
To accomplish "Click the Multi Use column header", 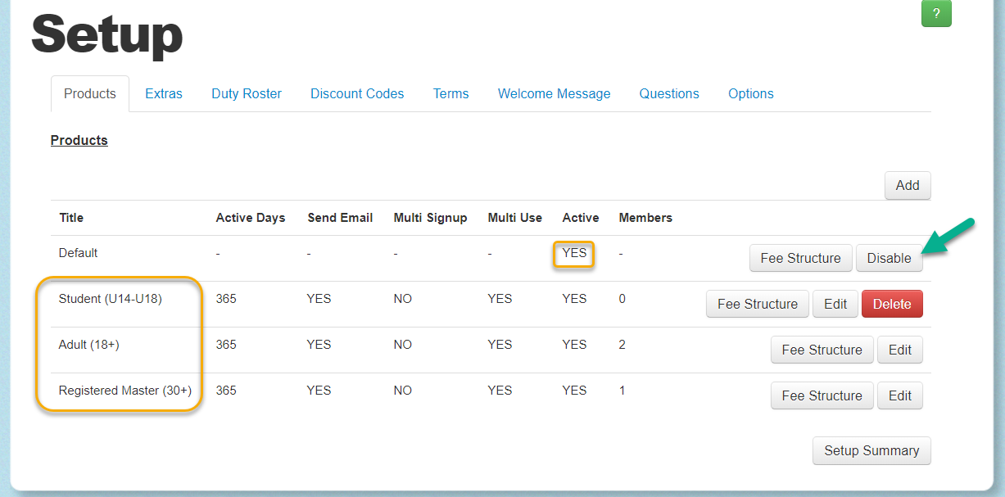I will click(514, 218).
